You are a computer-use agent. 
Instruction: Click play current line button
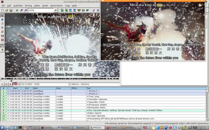[x=6, y=84]
